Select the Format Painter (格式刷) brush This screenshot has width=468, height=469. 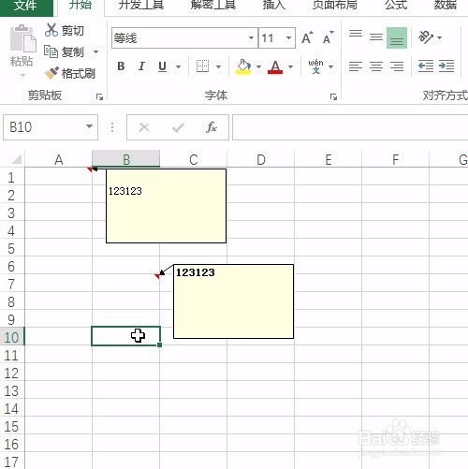click(51, 73)
